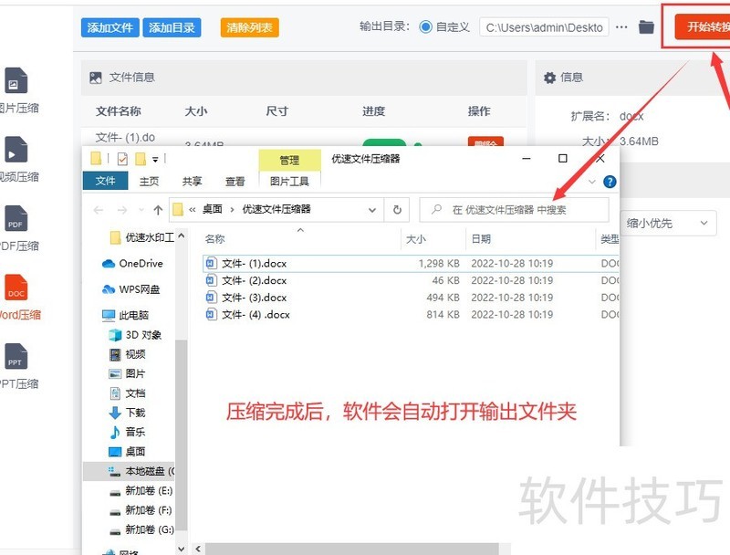The image size is (730, 555).
Task: Click the 管理 contextual tab
Action: tap(289, 160)
